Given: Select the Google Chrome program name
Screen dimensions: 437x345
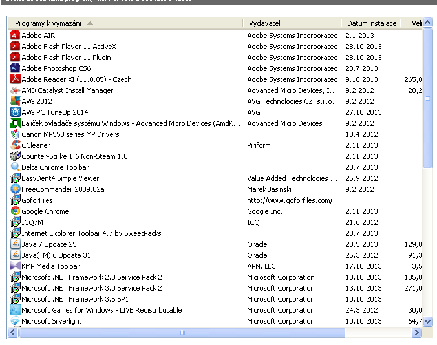Looking at the screenshot, I should 45,211.
